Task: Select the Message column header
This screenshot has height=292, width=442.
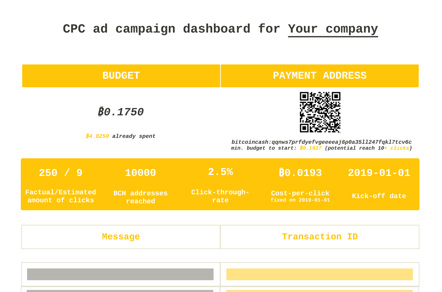Action: coord(120,237)
